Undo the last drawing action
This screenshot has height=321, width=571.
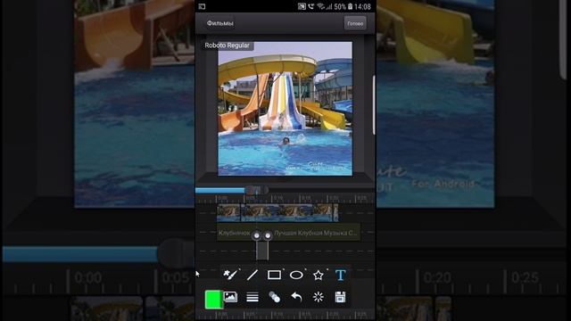[296, 297]
